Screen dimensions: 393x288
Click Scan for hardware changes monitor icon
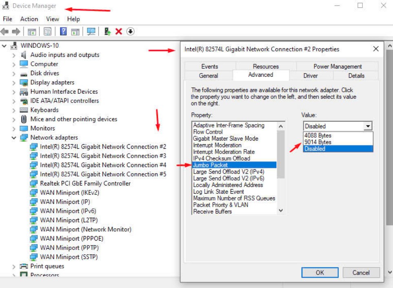[x=91, y=31]
